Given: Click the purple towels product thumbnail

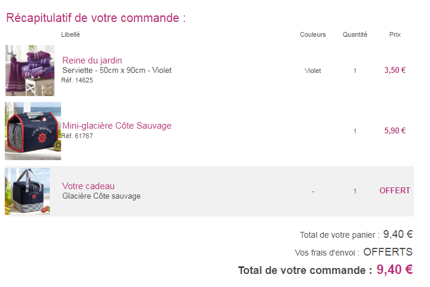Looking at the screenshot, I should 30,71.
